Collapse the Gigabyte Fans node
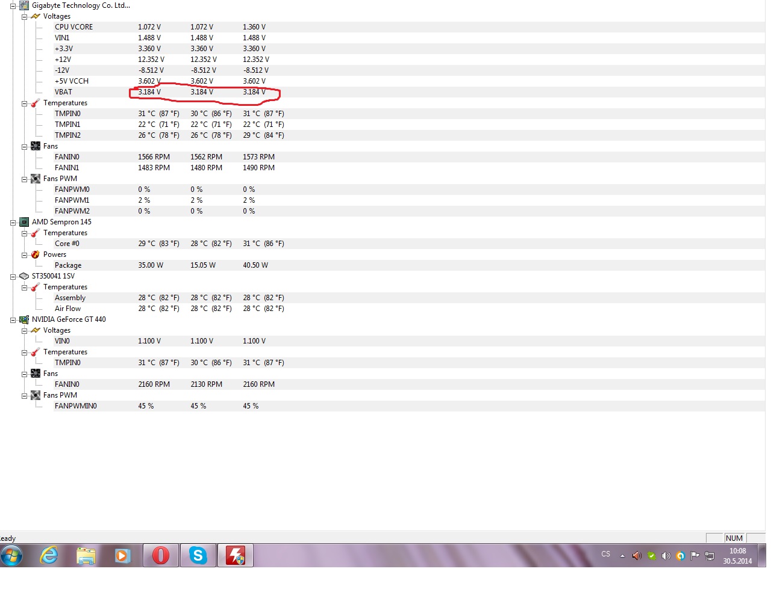The width and height of the screenshot is (771, 616). [x=24, y=147]
